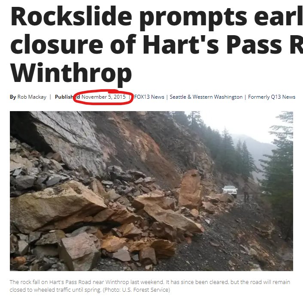Image resolution: width=303 pixels, height=296 pixels.
Task: Click the red circle annotation outline
Action: 103,97
